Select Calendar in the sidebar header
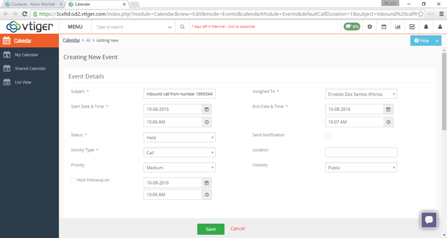Viewport: 447px width, 238px height. tap(30, 41)
